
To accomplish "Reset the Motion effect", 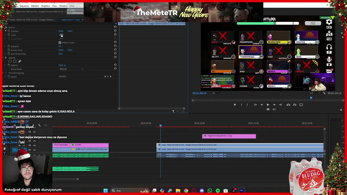I will coord(115,27).
